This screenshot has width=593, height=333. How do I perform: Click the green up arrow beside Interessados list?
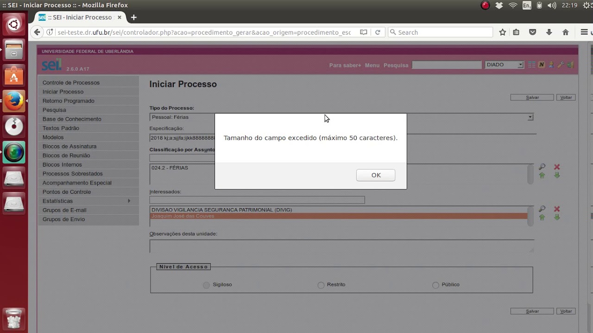[x=542, y=217]
